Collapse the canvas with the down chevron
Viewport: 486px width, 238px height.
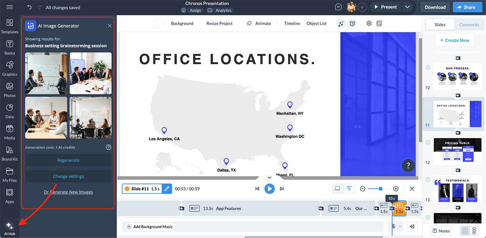click(269, 177)
